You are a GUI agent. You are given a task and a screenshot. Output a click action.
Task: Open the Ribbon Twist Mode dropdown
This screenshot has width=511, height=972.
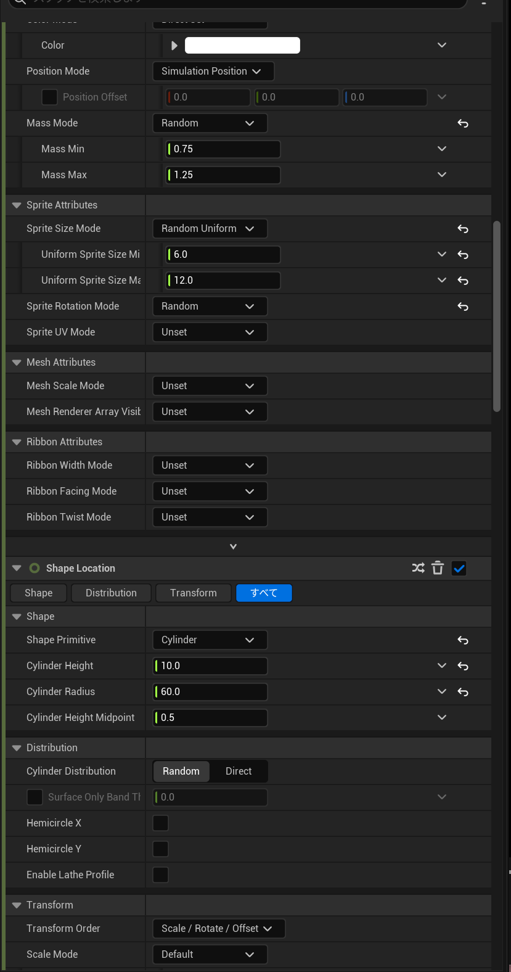click(210, 517)
